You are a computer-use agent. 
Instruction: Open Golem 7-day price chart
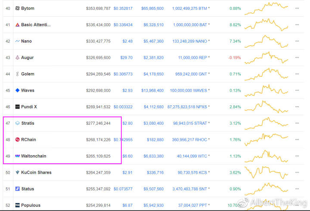click(x=267, y=74)
